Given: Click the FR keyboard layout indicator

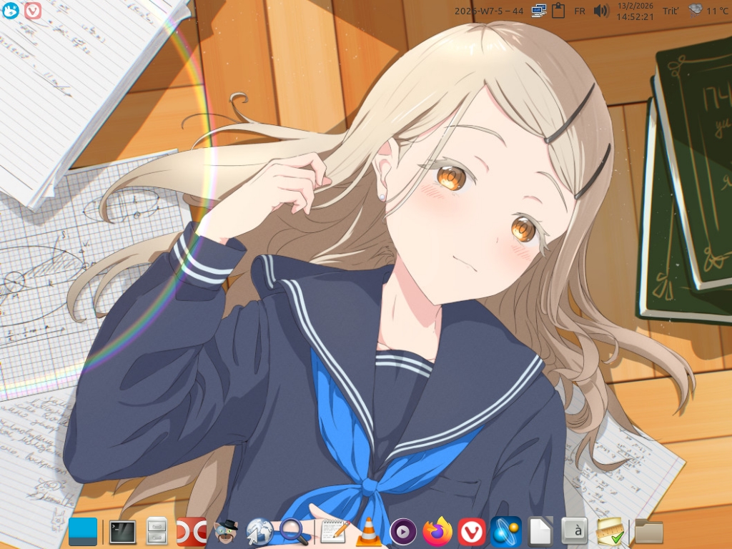Looking at the screenshot, I should point(580,11).
